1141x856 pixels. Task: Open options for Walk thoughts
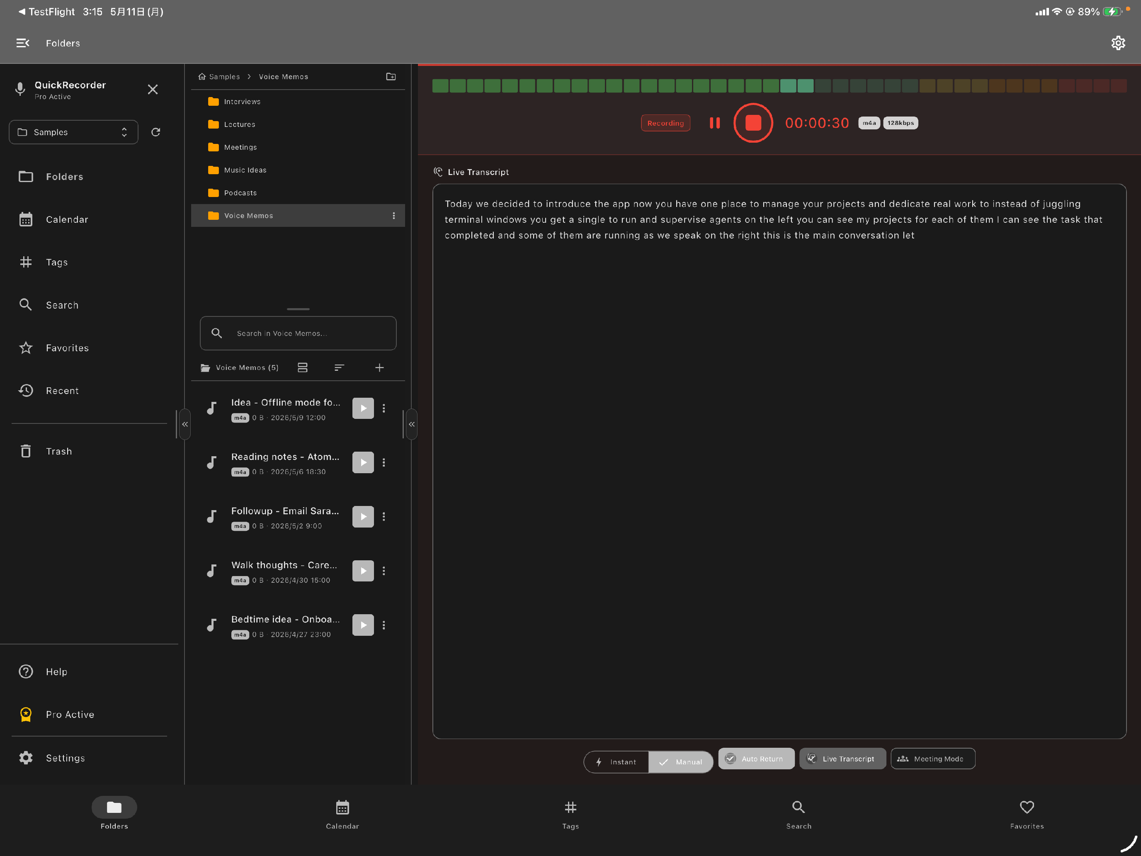pyautogui.click(x=384, y=571)
